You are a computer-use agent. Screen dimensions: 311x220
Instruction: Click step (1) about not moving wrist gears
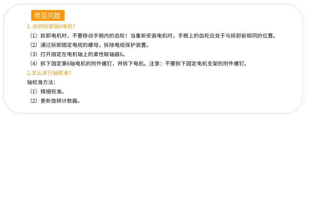point(153,36)
